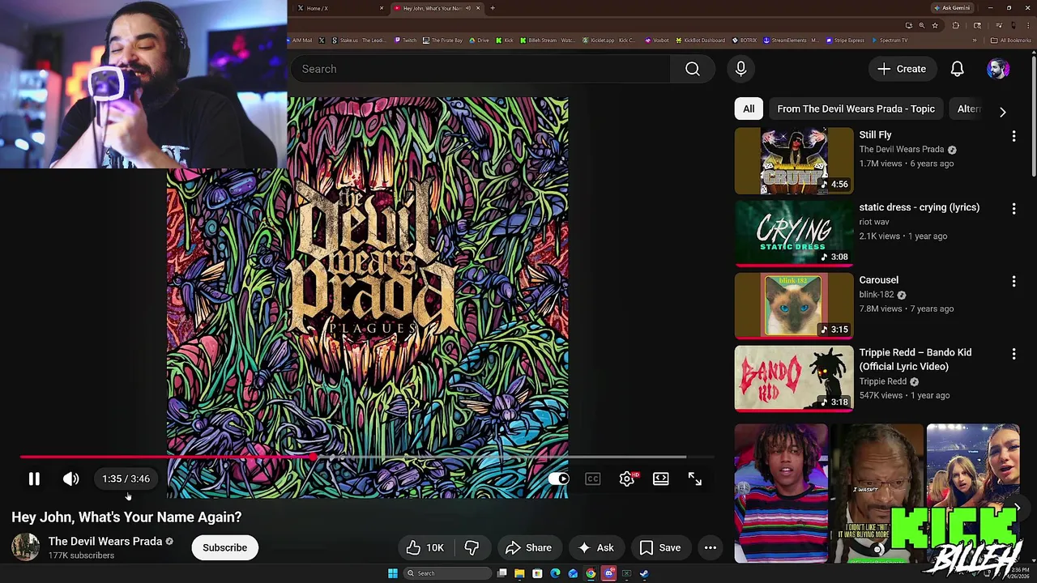Viewport: 1037px width, 583px height.
Task: Click the Share button
Action: coord(528,547)
